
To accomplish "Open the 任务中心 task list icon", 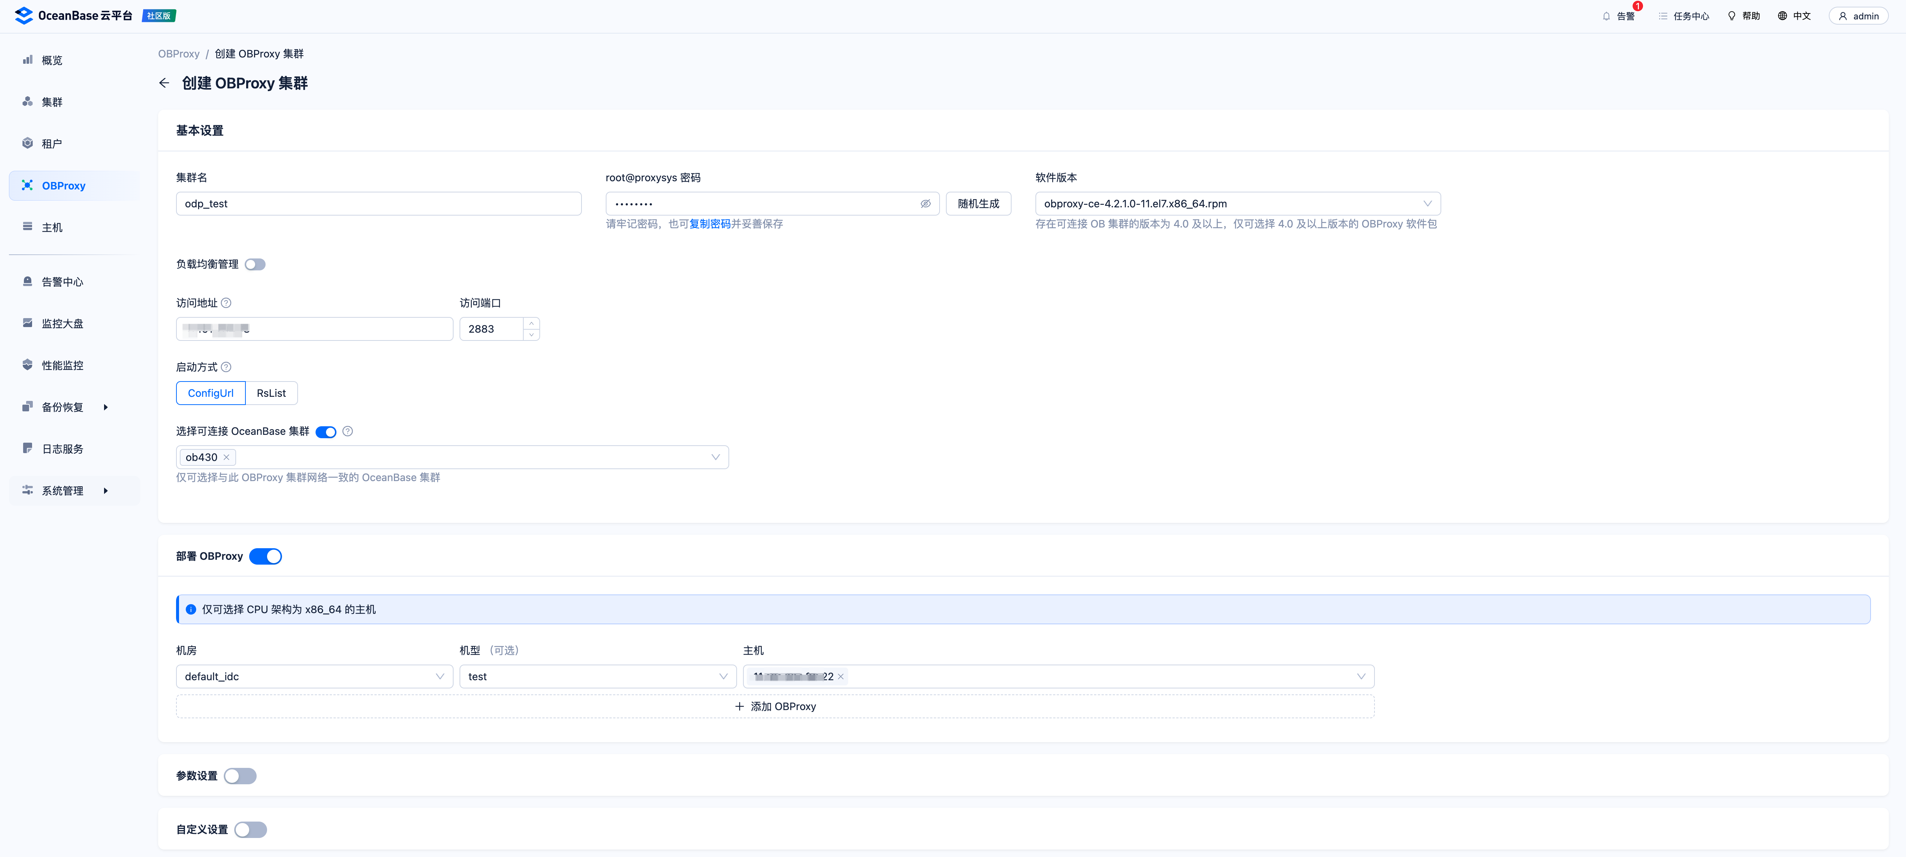I will [1662, 16].
